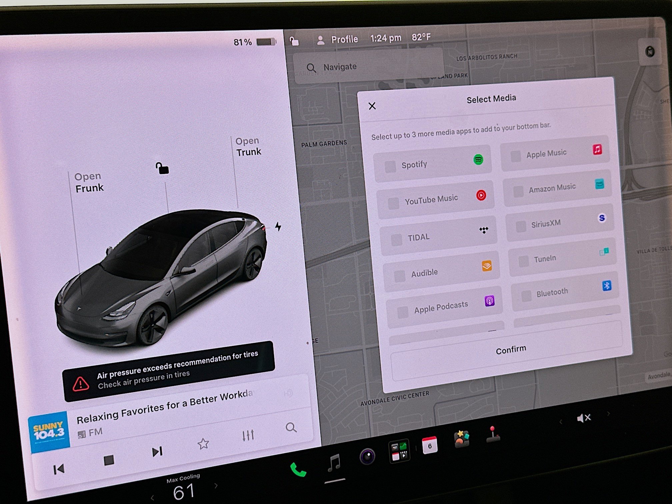The image size is (672, 504).
Task: Tick the Amazon Music checkbox
Action: coord(518,191)
